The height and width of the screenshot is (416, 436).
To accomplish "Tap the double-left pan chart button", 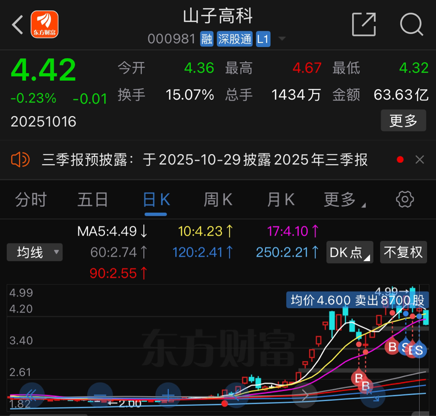I will 32,395.
